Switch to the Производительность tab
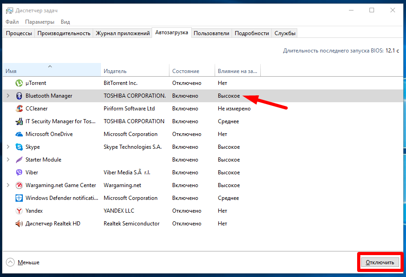Viewport: 406px width, 277px height. tap(63, 33)
